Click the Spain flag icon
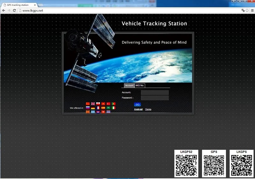 coord(103,108)
